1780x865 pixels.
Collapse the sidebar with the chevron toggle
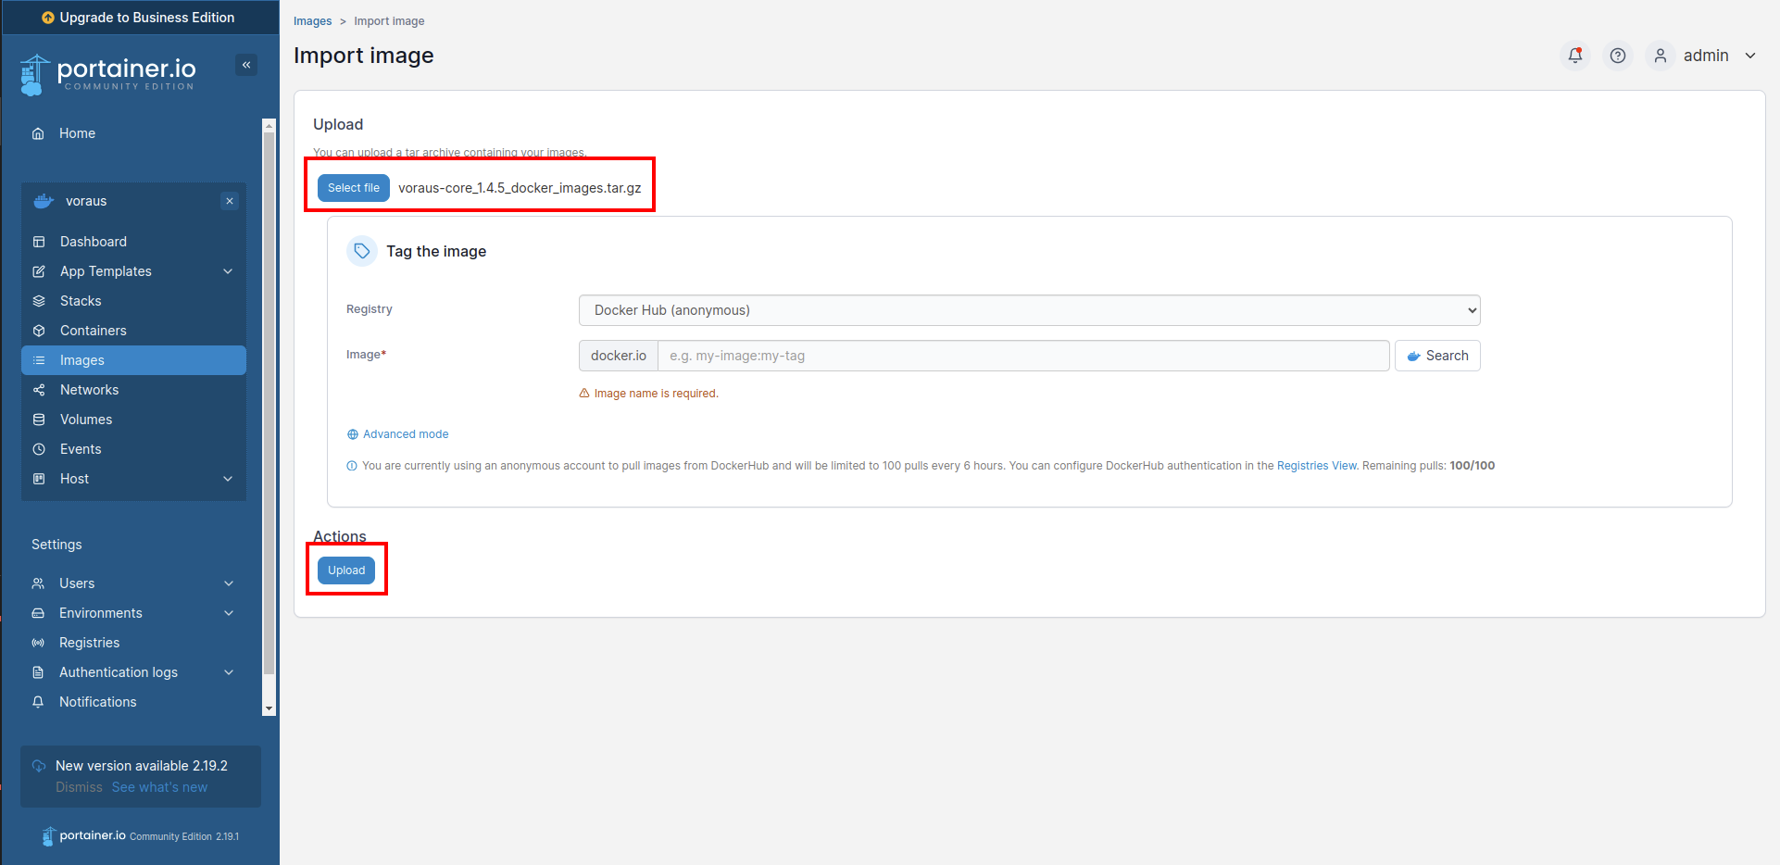[x=246, y=65]
